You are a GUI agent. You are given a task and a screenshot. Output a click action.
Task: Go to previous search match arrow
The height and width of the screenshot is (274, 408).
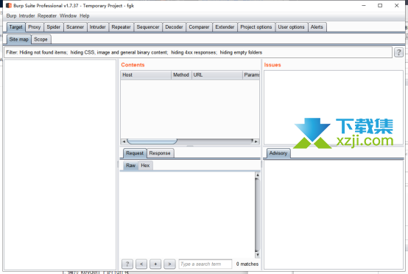click(141, 264)
